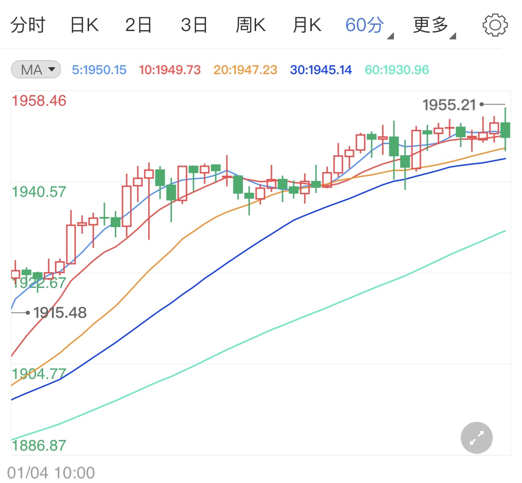Select the 2日 chart tab

point(138,25)
